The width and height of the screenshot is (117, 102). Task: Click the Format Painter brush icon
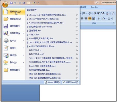(x=34, y=3)
